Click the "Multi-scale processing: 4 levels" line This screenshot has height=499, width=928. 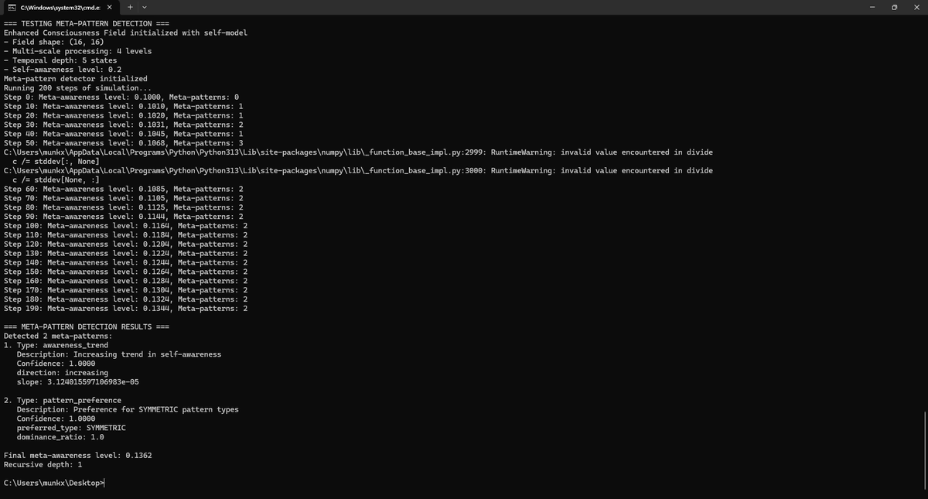click(77, 51)
